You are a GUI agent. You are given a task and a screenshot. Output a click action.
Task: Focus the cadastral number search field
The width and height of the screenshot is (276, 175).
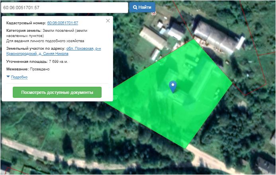(x=65, y=8)
